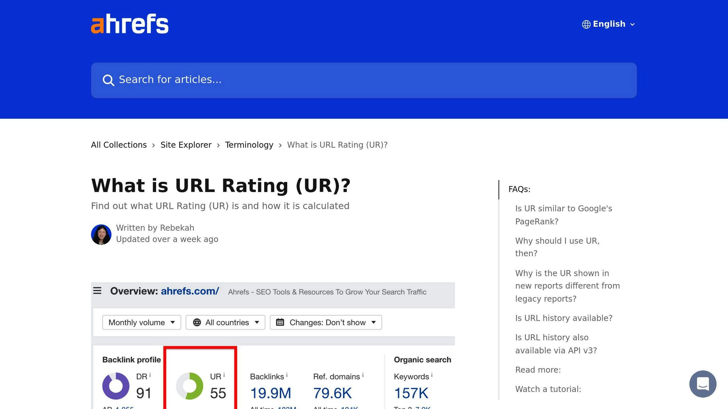Click the 'Backlink profile' label

click(132, 360)
